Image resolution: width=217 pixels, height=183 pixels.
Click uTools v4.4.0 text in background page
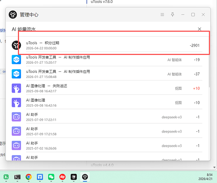(x=102, y=165)
